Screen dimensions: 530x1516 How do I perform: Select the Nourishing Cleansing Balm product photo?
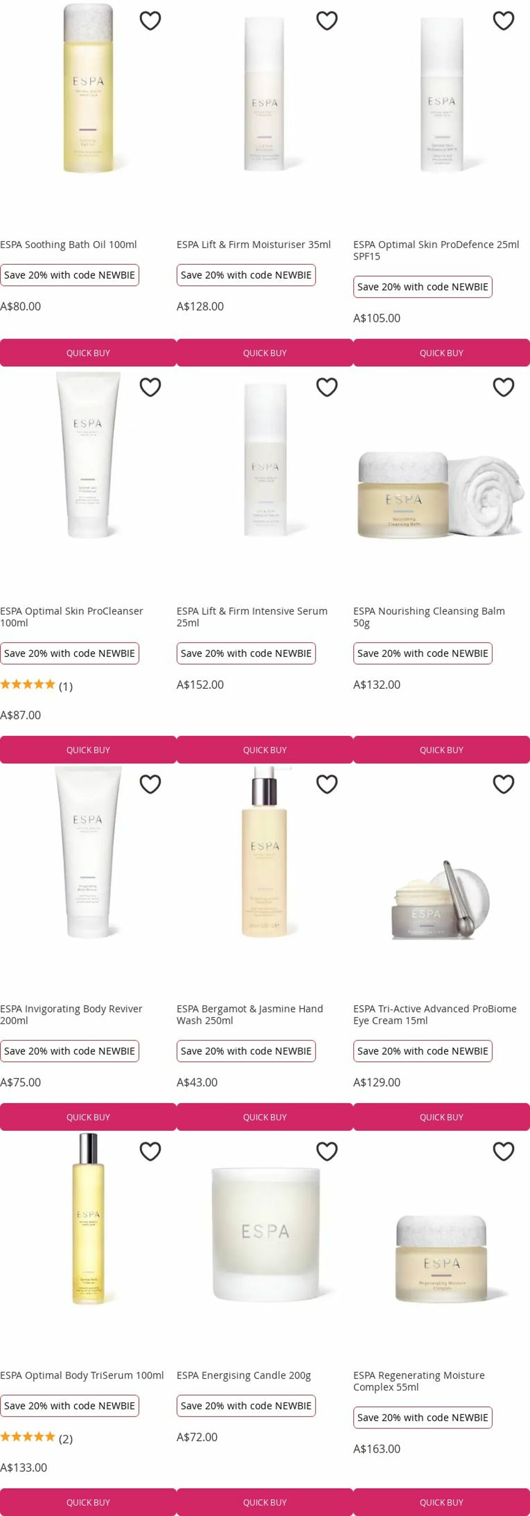(x=441, y=494)
